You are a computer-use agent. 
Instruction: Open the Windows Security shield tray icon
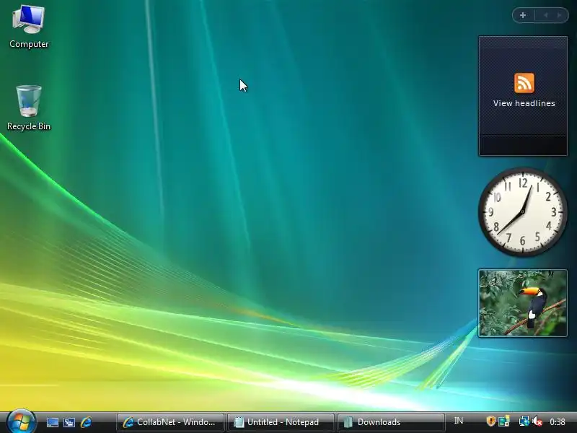(490, 421)
